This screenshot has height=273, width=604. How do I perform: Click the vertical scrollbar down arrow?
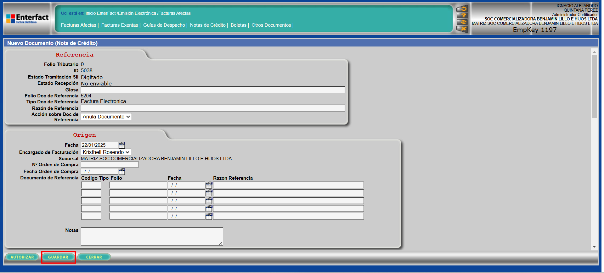coord(594,247)
